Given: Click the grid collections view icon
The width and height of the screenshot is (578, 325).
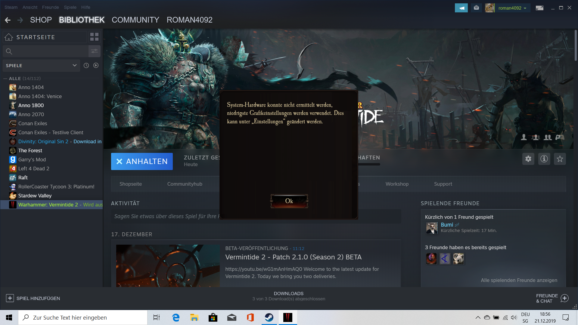Looking at the screenshot, I should point(94,37).
